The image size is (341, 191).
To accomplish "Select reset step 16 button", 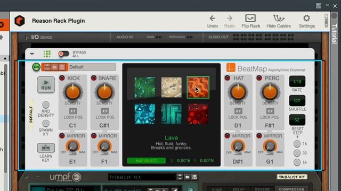I will (297, 144).
